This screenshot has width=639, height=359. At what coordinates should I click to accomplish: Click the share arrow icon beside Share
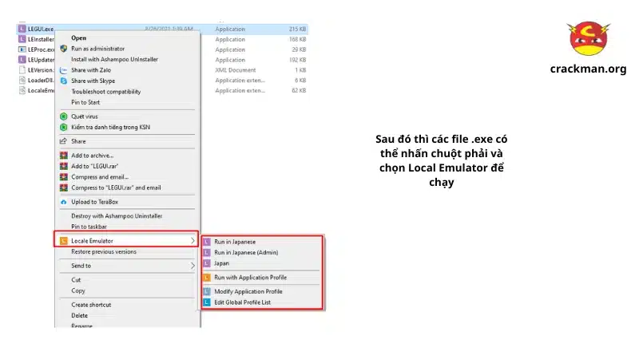(x=64, y=141)
